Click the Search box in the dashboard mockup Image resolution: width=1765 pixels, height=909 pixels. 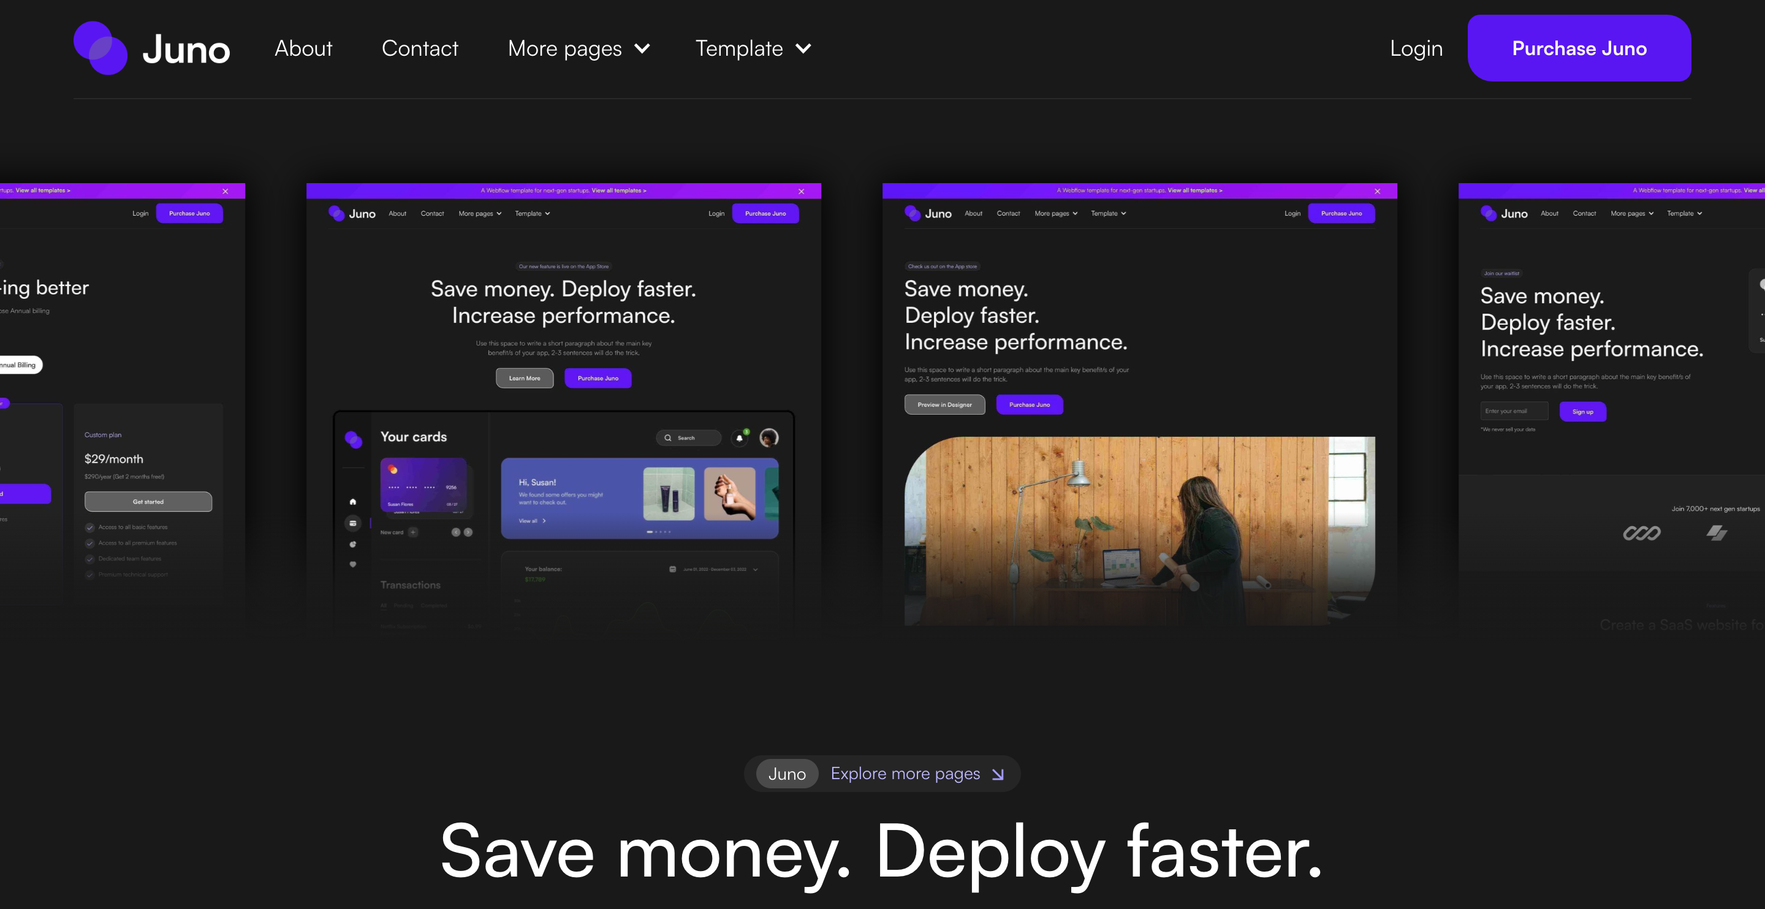pos(688,438)
